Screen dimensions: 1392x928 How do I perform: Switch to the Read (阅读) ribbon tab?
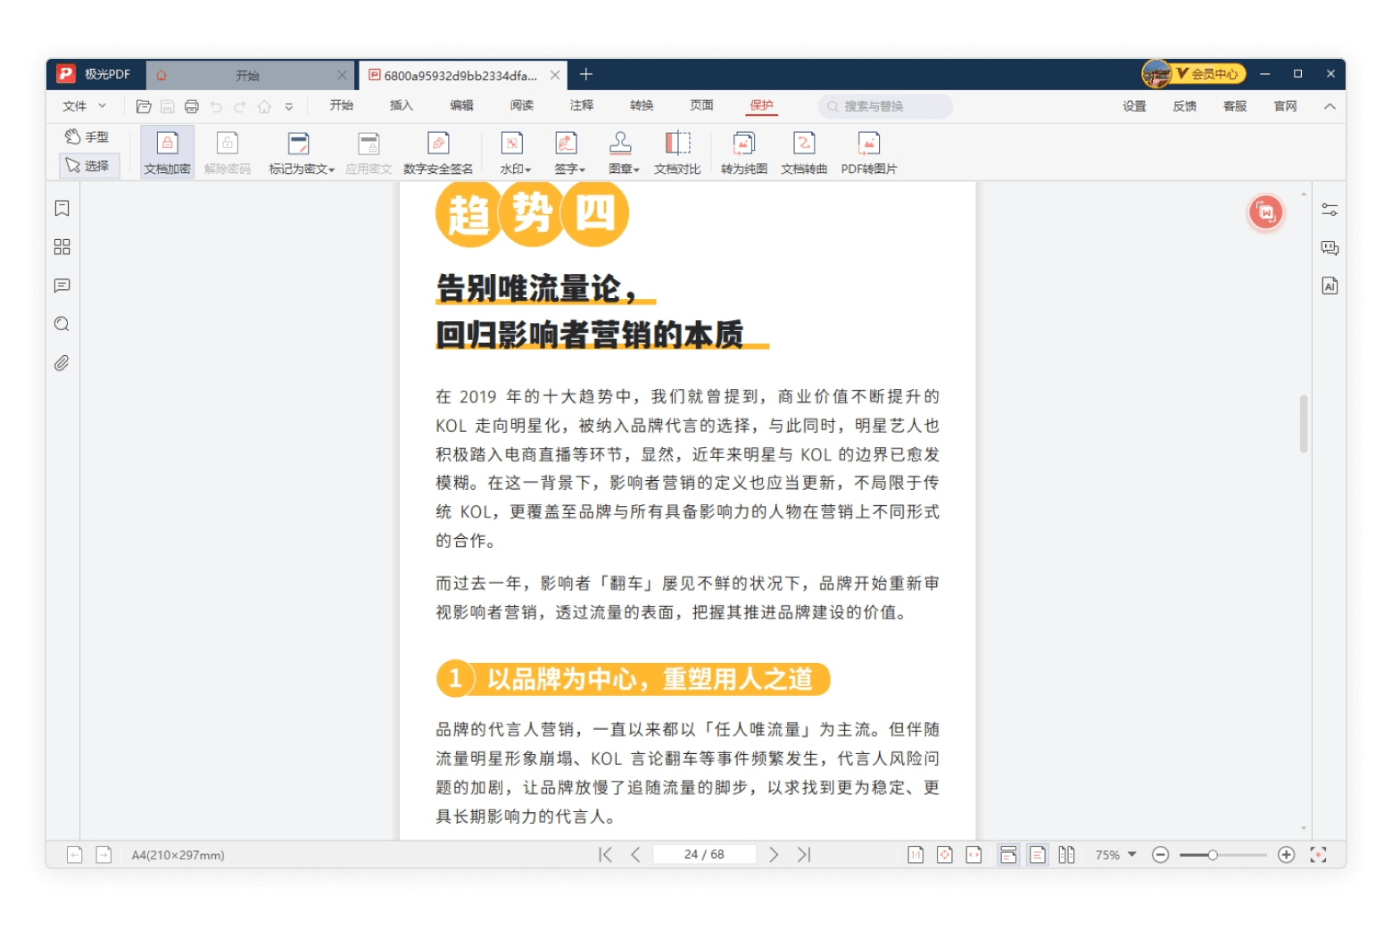(522, 105)
